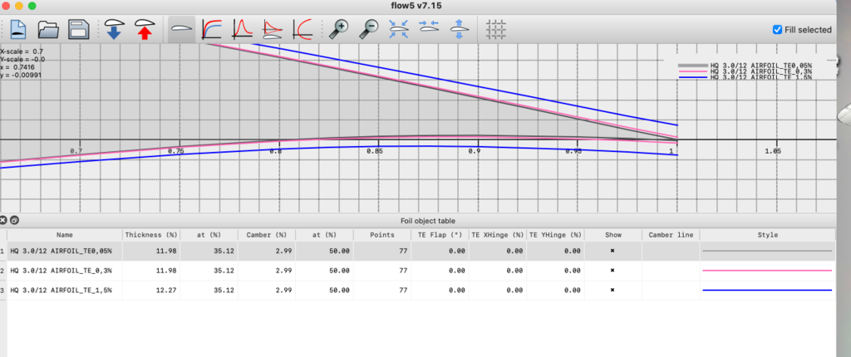Click the blue line style of AIRFOIL_TE_1,5%
Viewport: 851px width, 357px height.
pyautogui.click(x=766, y=291)
